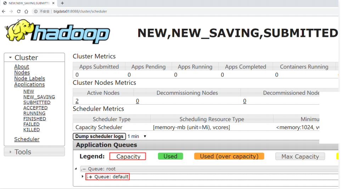
Task: Select the Queue: root bar
Action: [x=209, y=169]
